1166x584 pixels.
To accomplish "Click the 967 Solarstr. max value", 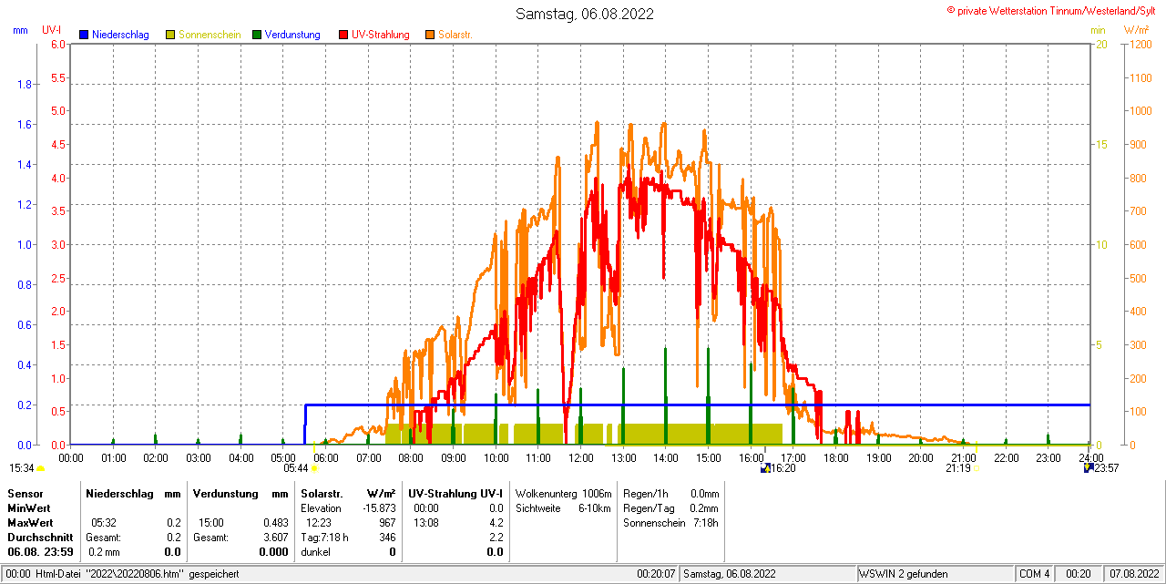I will [x=388, y=523].
